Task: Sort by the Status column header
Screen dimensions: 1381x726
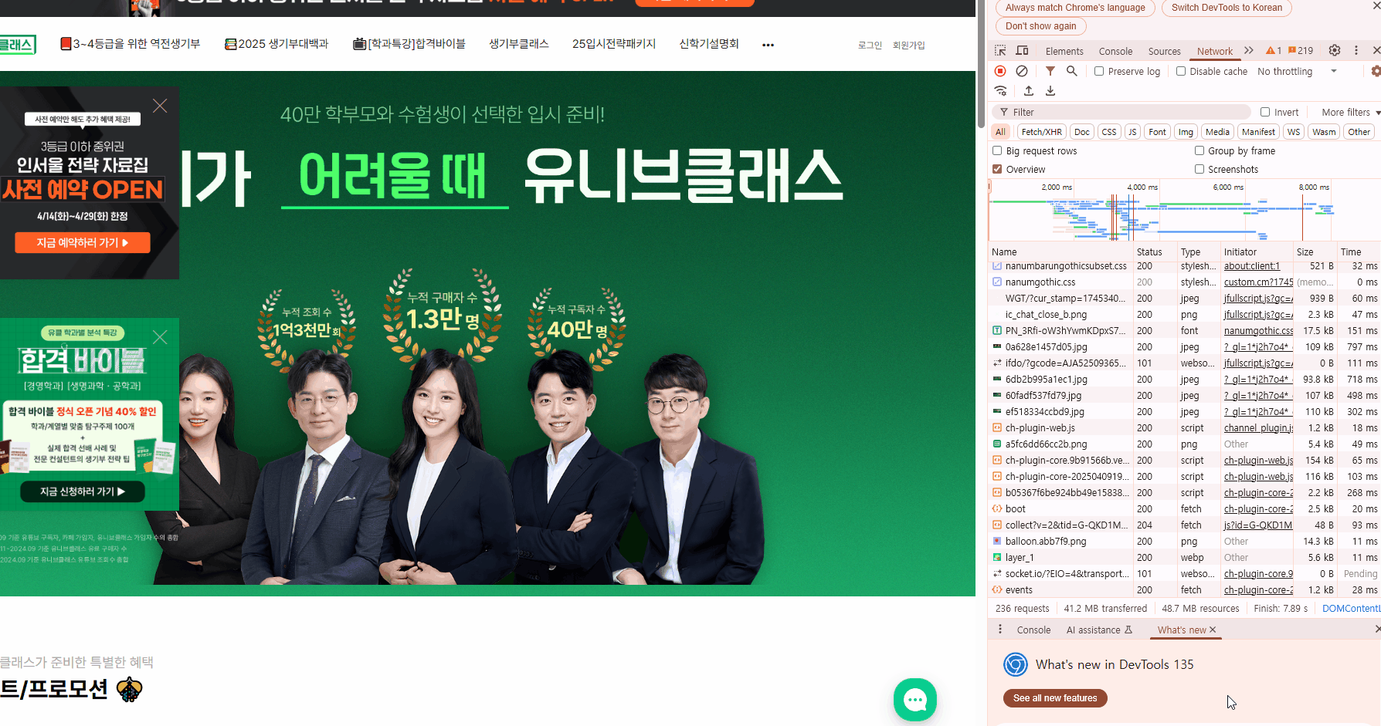Action: click(x=1155, y=252)
